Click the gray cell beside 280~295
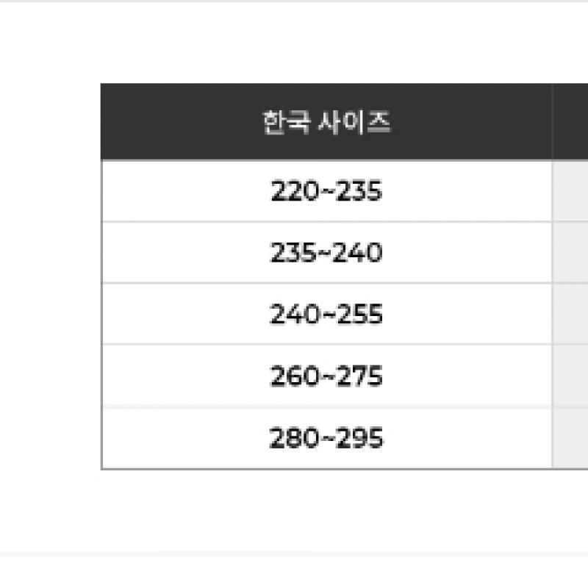 pyautogui.click(x=570, y=439)
